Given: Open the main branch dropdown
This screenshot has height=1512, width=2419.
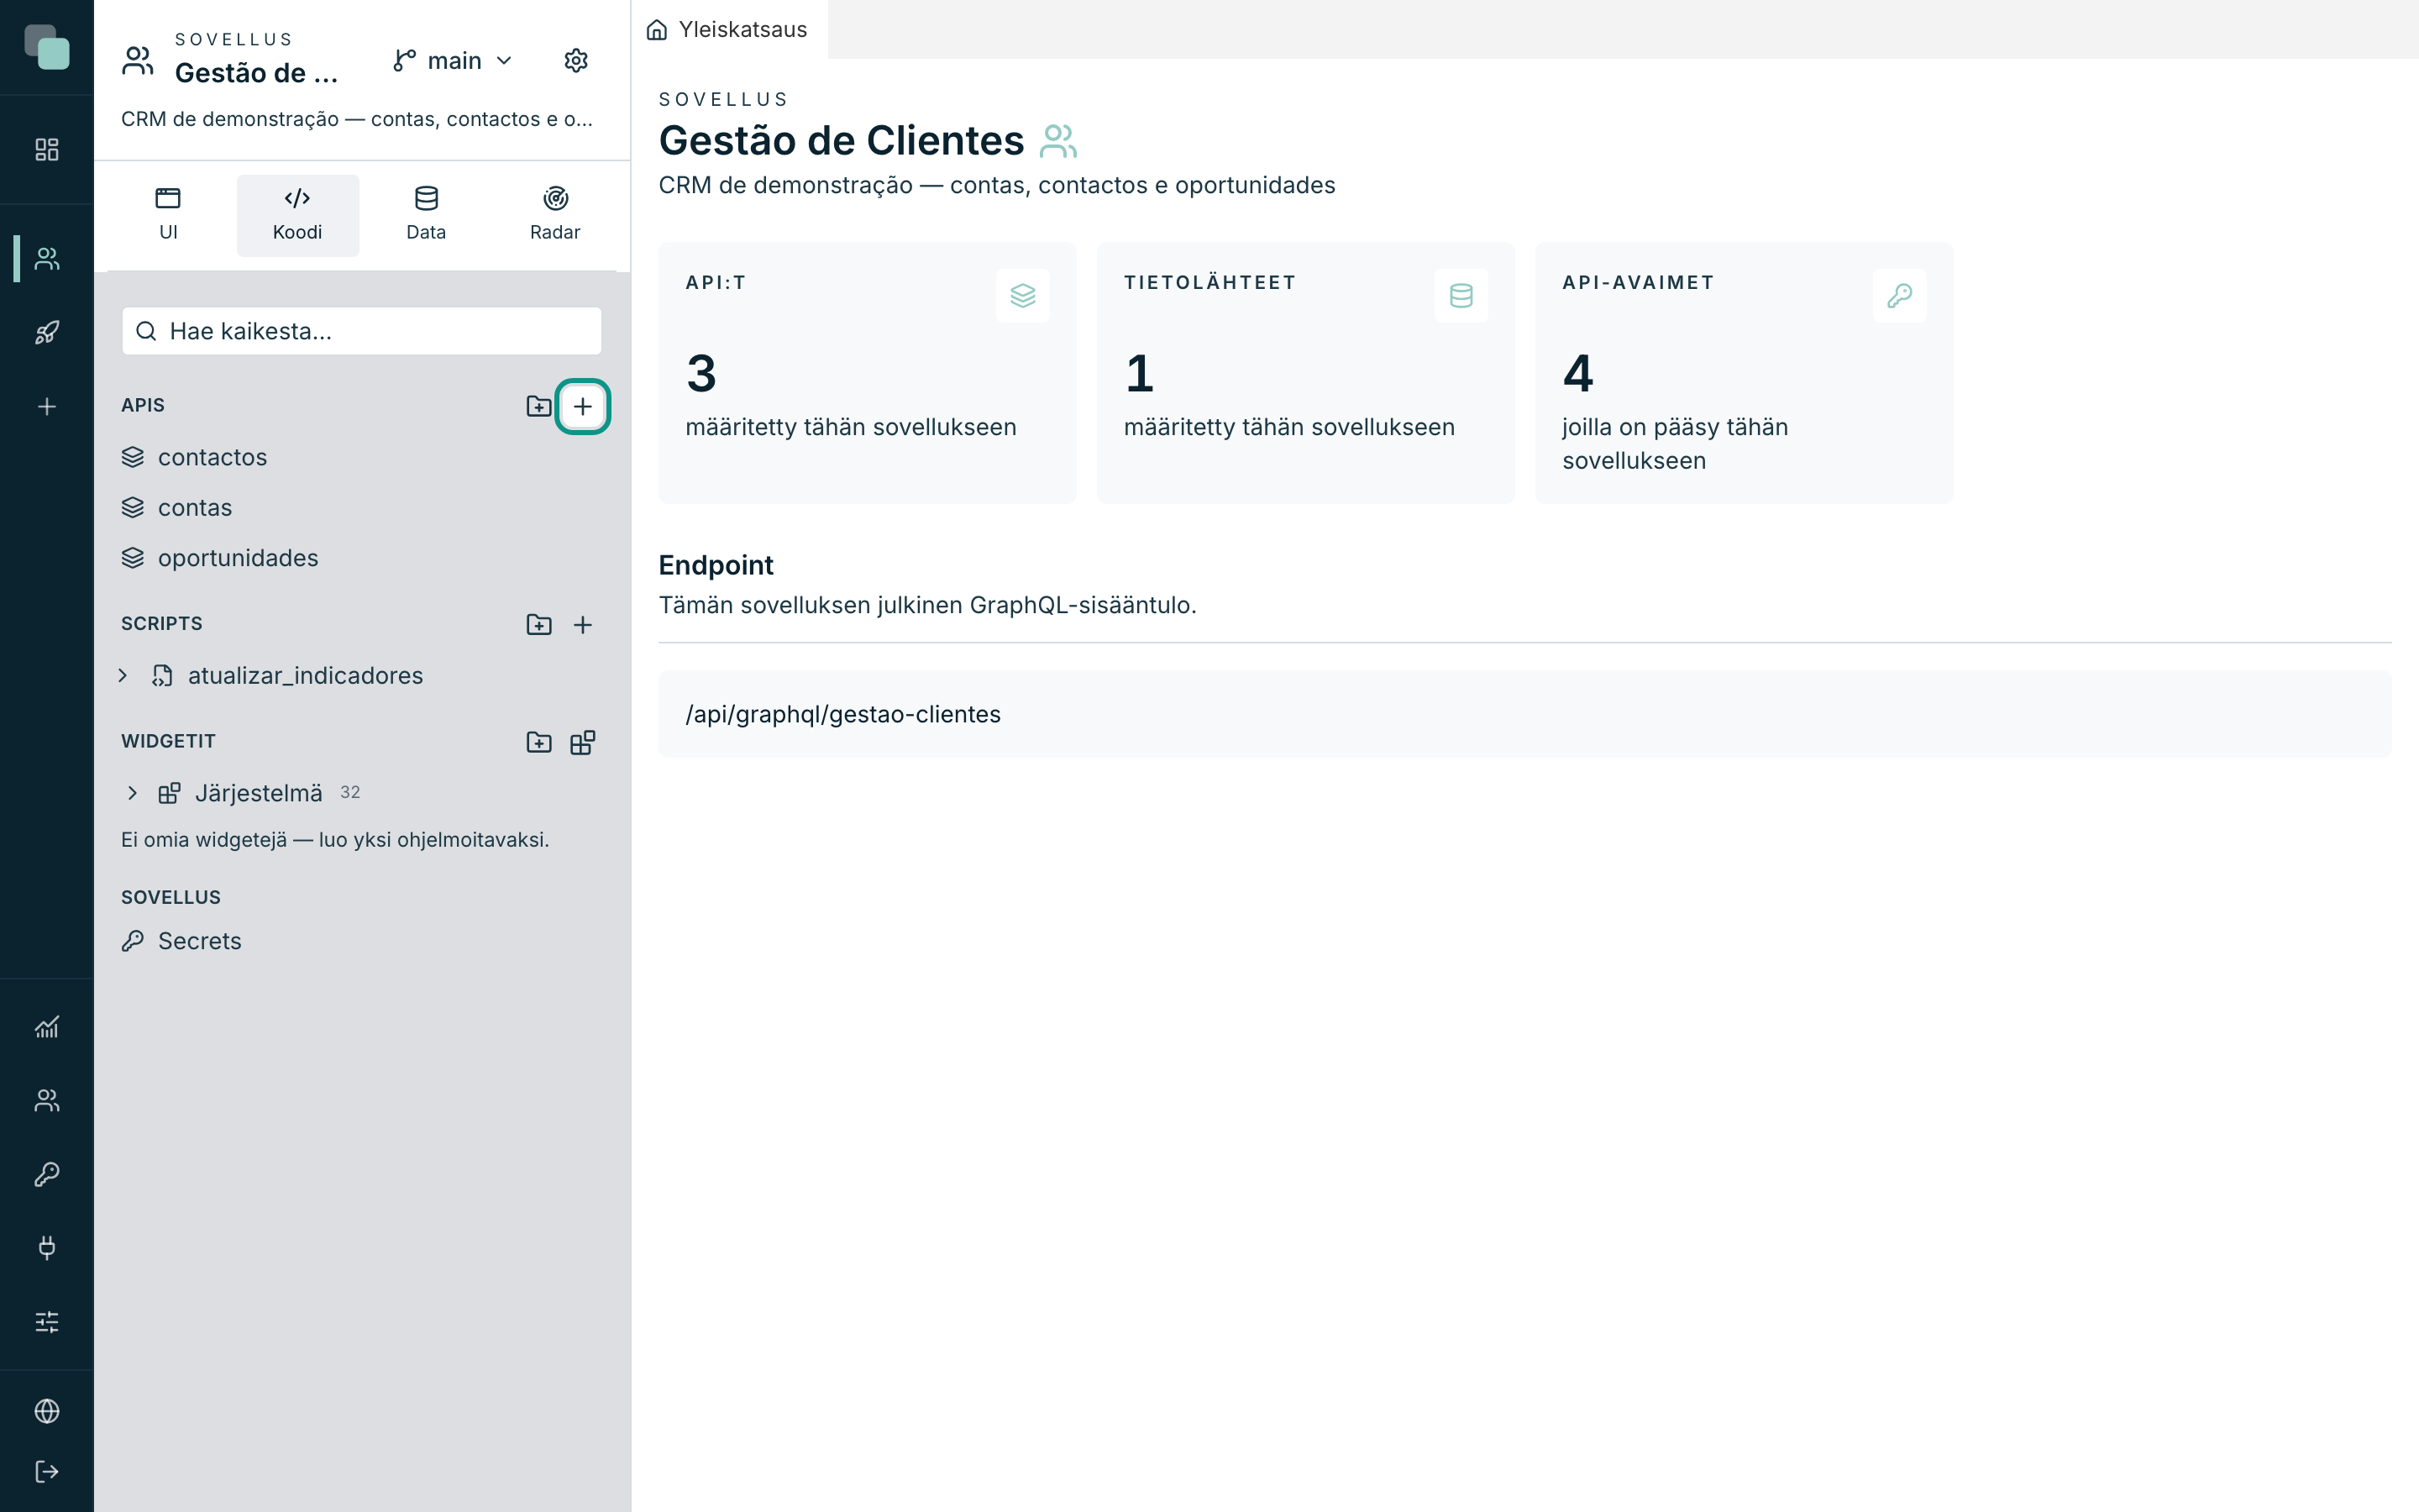Looking at the screenshot, I should coord(454,61).
